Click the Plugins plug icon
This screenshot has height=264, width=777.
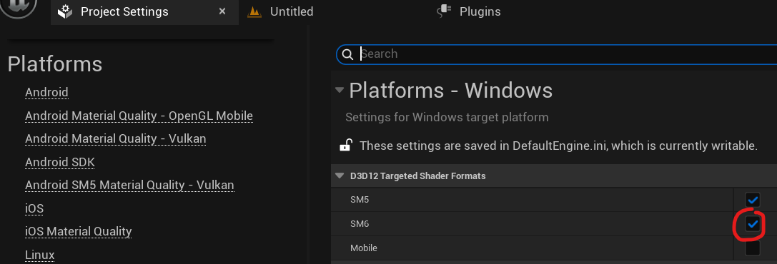click(x=445, y=11)
